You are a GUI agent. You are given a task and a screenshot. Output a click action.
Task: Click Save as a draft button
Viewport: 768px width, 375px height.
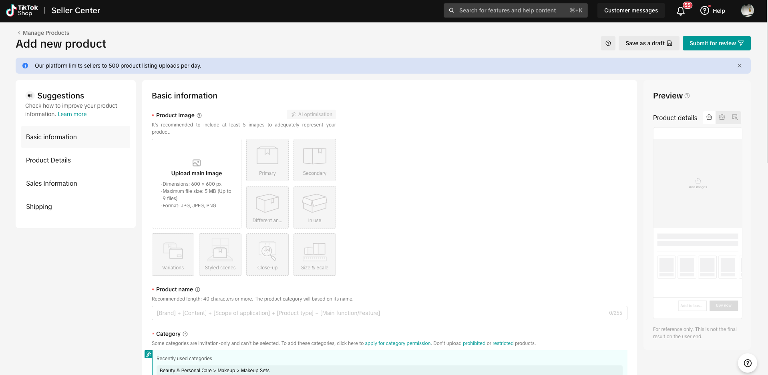point(649,43)
